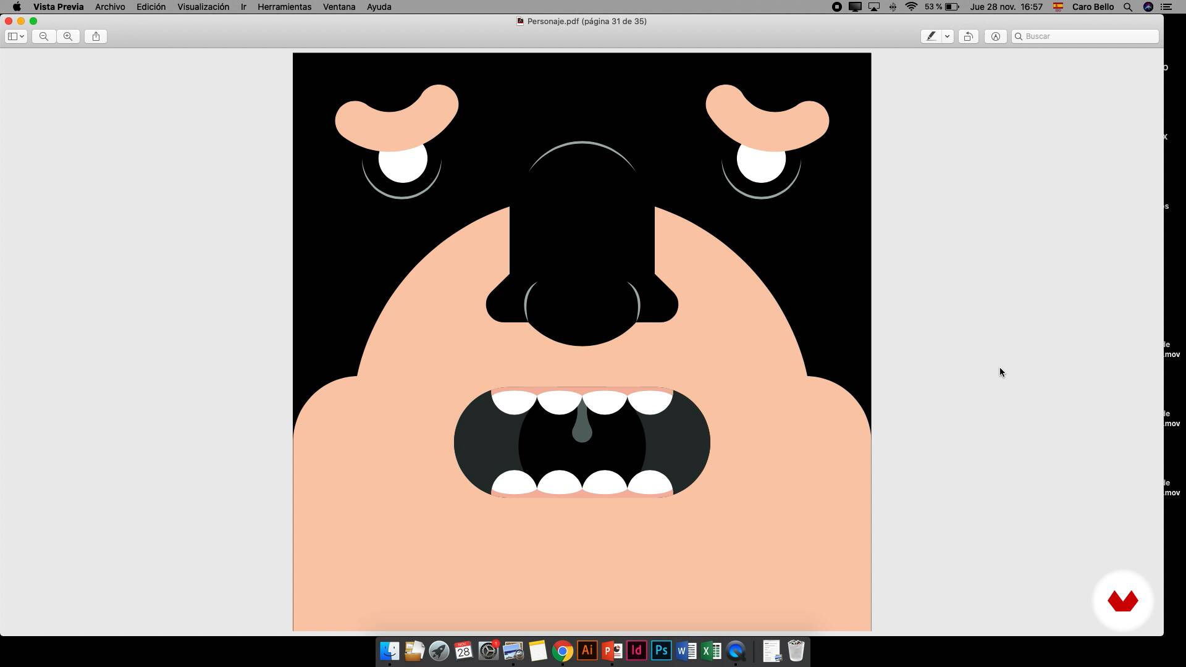Open the Bluetooth status menu
Screen dimensions: 1186x667
pos(893,7)
